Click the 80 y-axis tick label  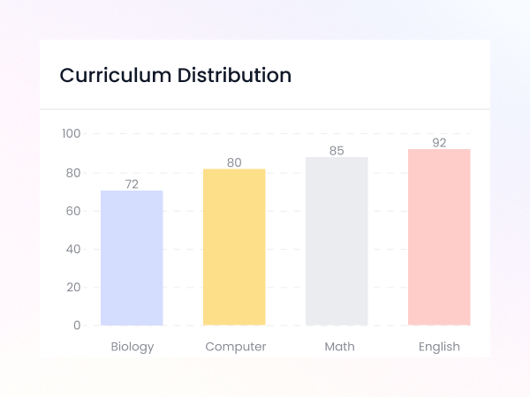click(x=72, y=173)
